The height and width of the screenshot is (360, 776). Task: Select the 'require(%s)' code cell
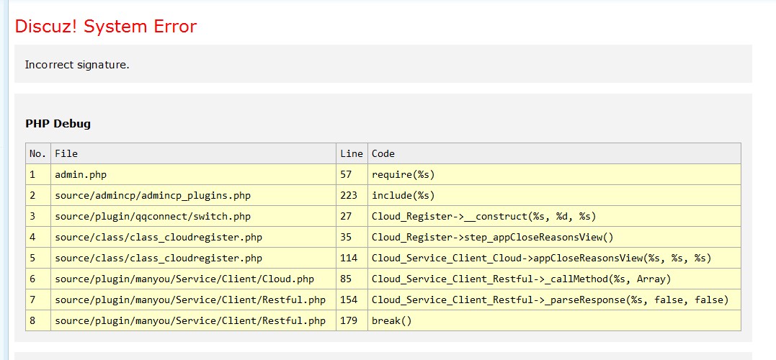pos(554,174)
